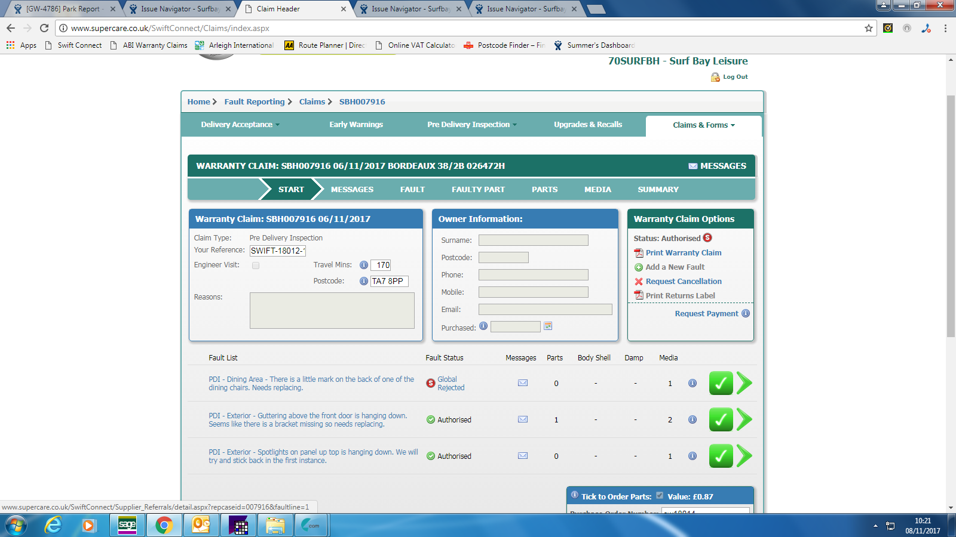The width and height of the screenshot is (956, 537).
Task: Select the START step
Action: pos(291,189)
